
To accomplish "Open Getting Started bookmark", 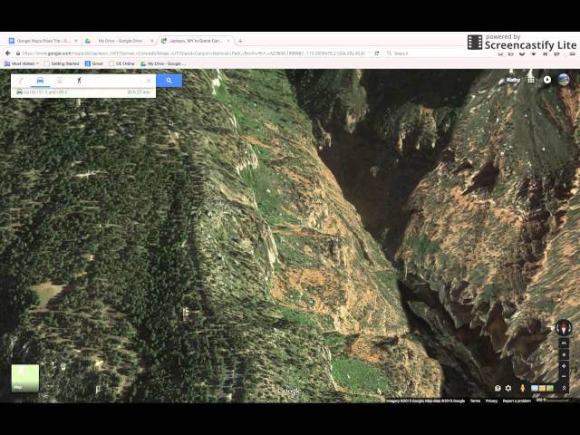I will click(x=62, y=63).
